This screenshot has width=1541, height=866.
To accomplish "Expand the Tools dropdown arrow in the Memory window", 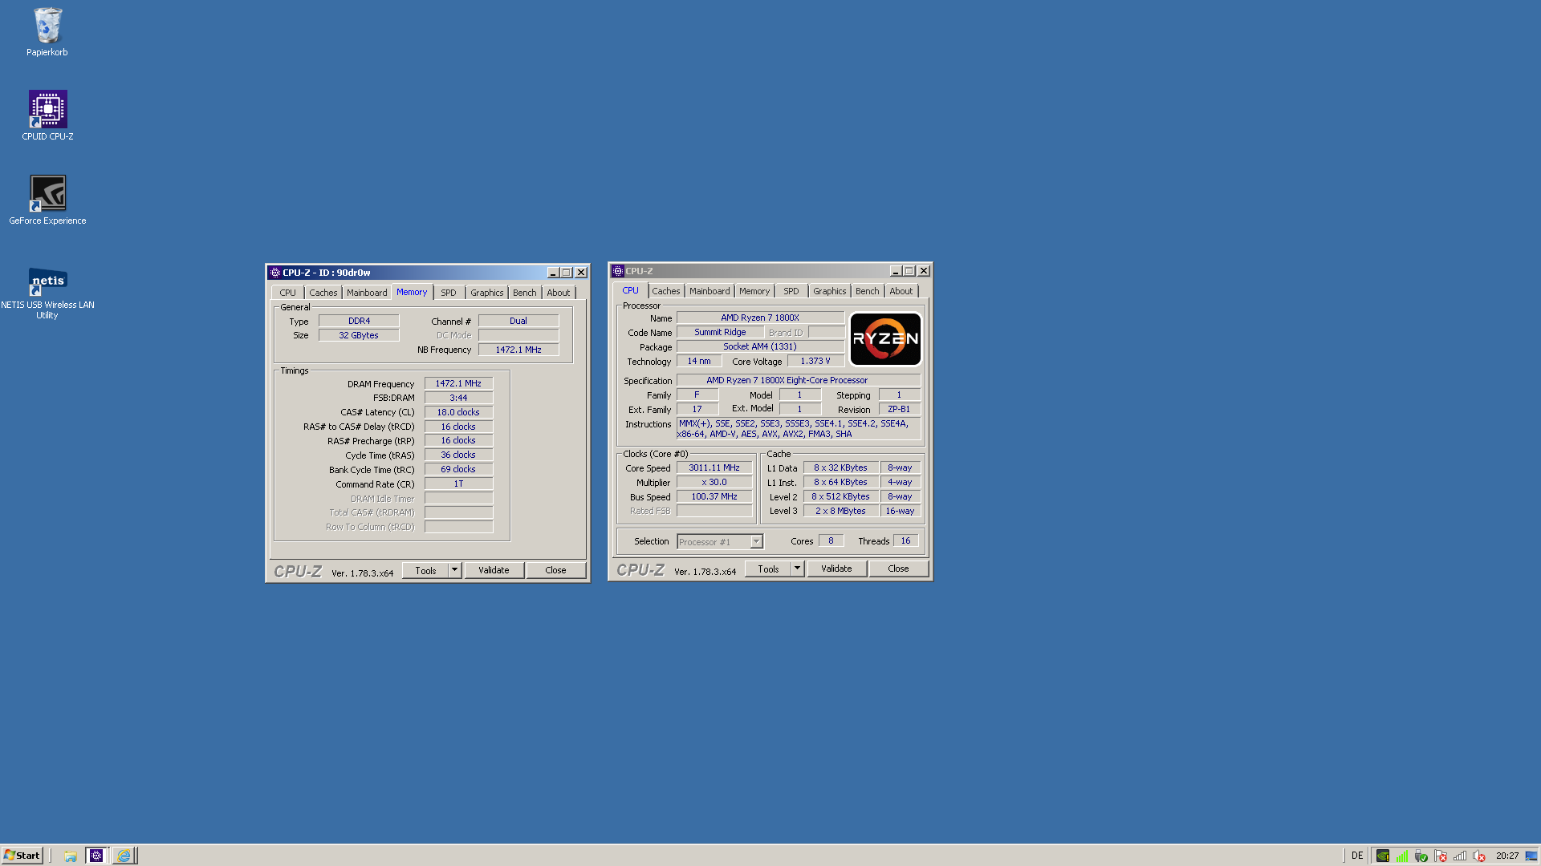I will click(x=454, y=570).
